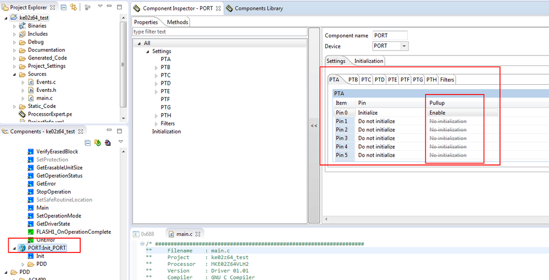
Task: Fold the main.c header comment
Action: click(x=141, y=244)
